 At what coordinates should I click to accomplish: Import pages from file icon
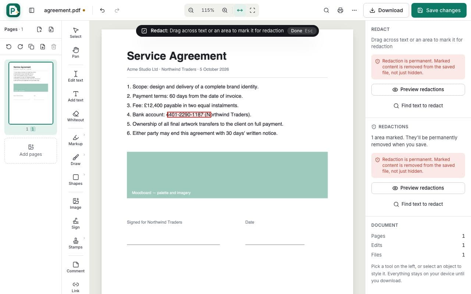(x=51, y=29)
